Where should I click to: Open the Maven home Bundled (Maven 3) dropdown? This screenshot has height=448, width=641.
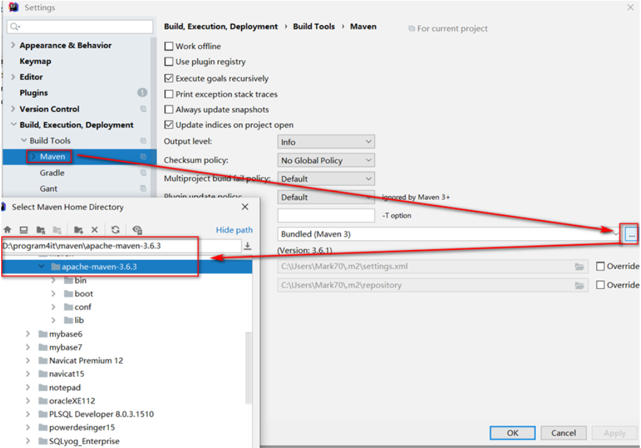tap(615, 234)
